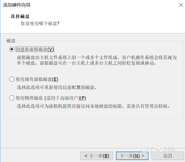Click the jingyan.baidu.com watermark text
The height and width of the screenshot is (162, 185).
pyautogui.click(x=159, y=156)
